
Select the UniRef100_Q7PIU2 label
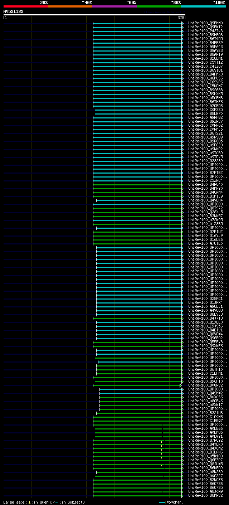point(205,232)
